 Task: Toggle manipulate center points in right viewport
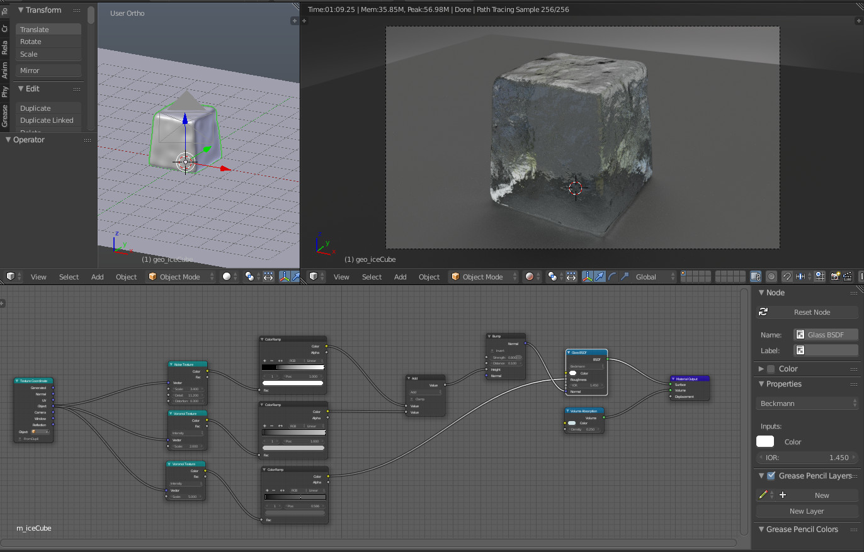coord(571,277)
